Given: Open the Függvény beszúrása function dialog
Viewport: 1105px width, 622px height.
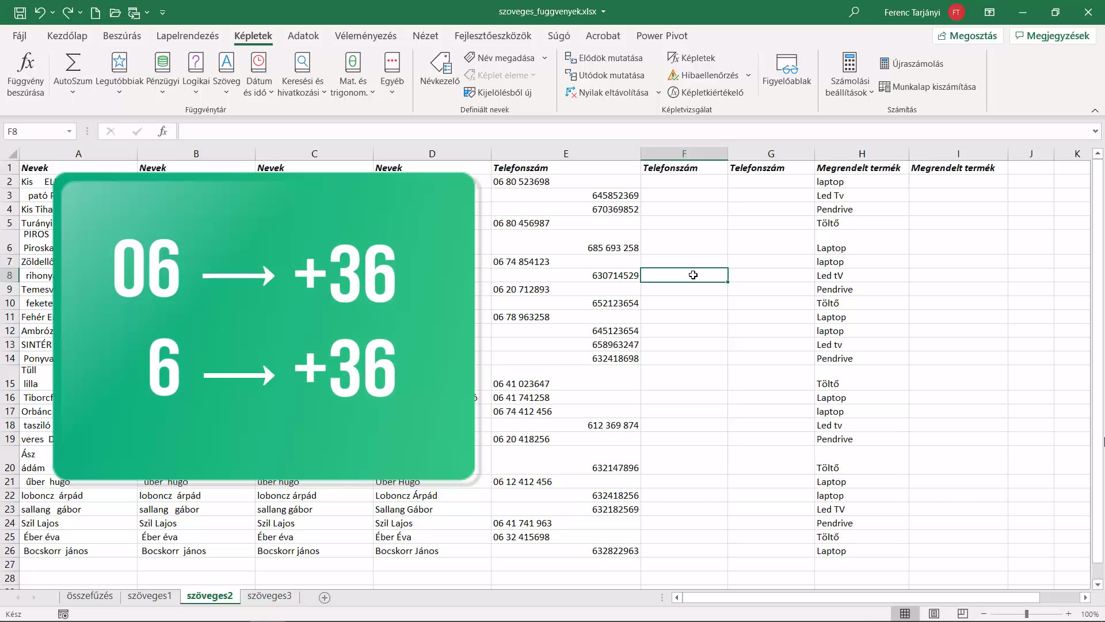Looking at the screenshot, I should [26, 75].
